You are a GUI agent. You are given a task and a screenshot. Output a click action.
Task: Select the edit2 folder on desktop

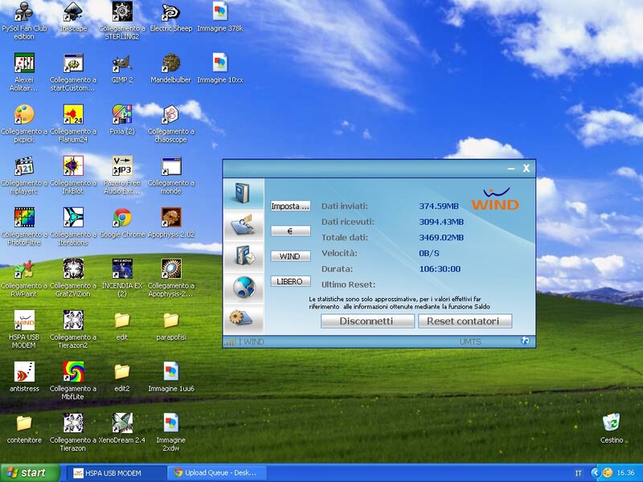122,377
